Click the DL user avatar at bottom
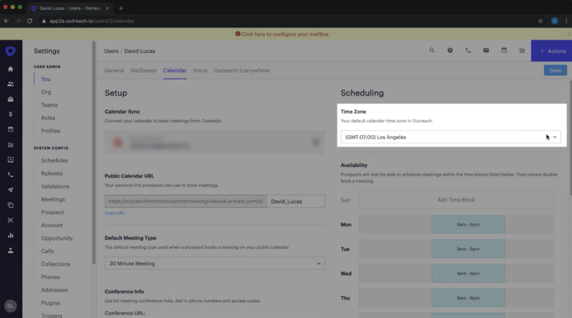Viewport: 572px width, 318px height. coord(11,306)
